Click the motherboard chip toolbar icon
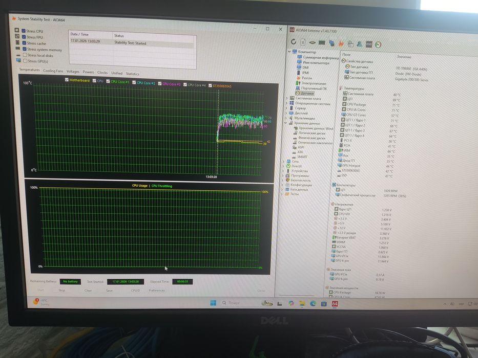The height and width of the screenshot is (358, 478). coord(312,42)
